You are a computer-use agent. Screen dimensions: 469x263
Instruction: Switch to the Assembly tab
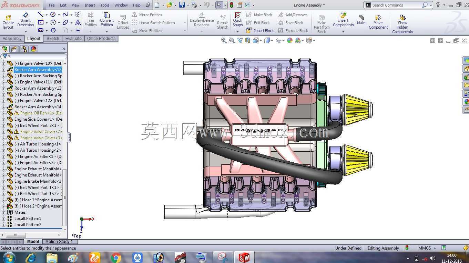[x=12, y=39]
